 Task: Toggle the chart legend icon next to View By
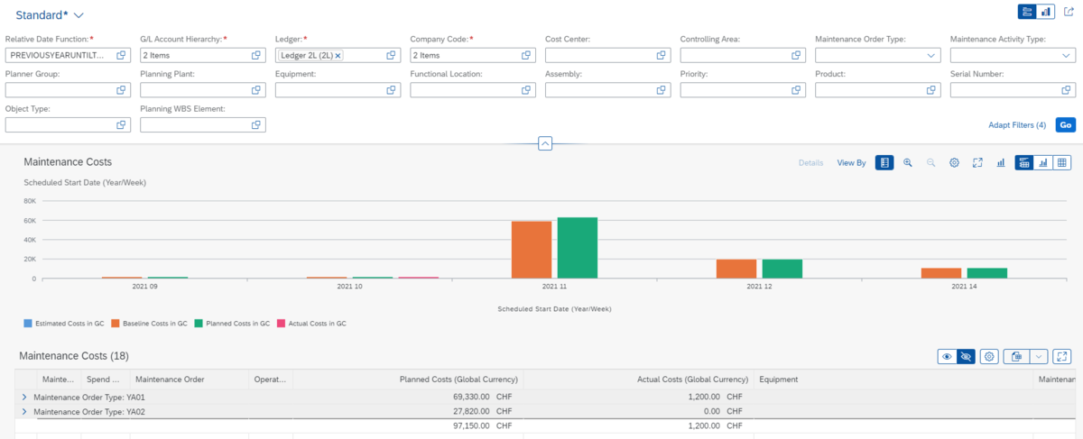(x=884, y=163)
